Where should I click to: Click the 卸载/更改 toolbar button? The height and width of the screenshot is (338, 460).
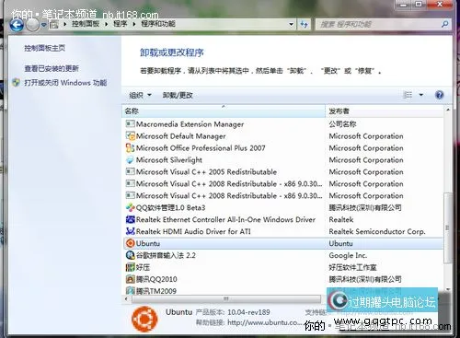click(178, 95)
